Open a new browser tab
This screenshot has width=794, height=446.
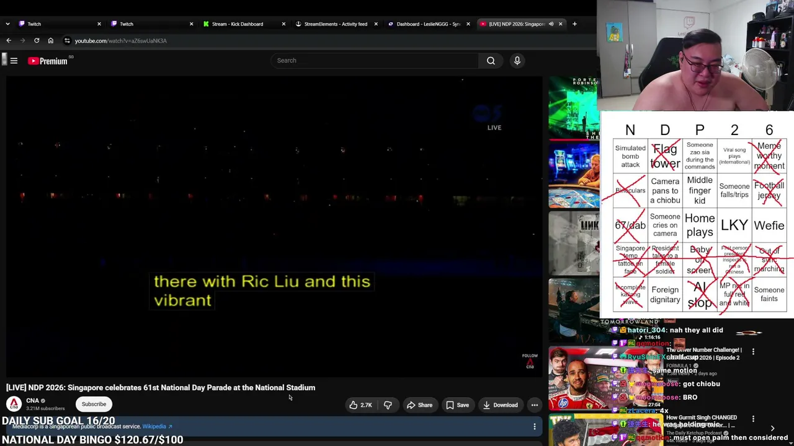[x=574, y=24]
